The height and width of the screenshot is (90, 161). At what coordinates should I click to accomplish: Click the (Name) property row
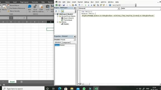tap(65, 45)
